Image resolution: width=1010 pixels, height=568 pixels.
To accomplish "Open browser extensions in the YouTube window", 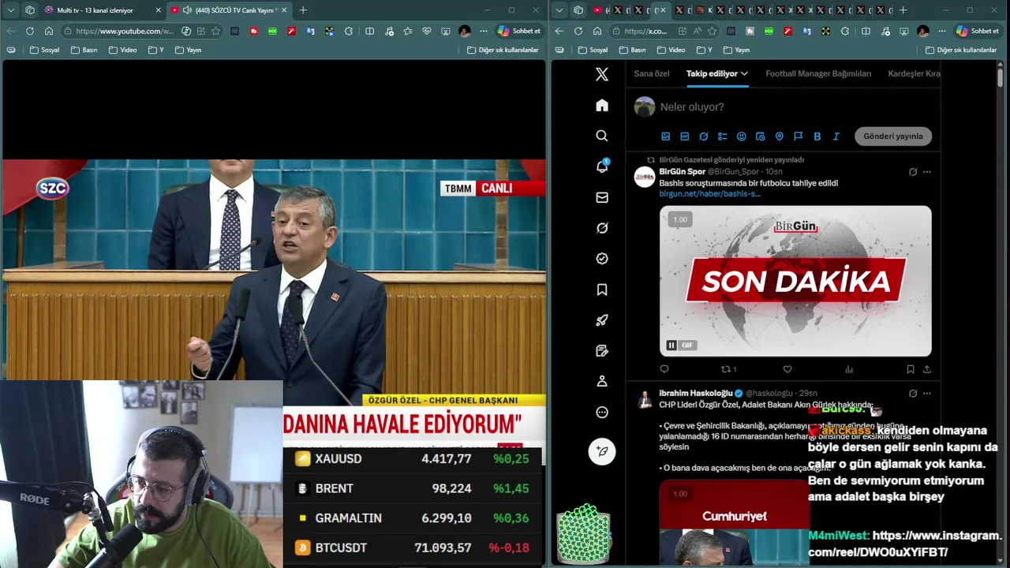I will point(349,31).
